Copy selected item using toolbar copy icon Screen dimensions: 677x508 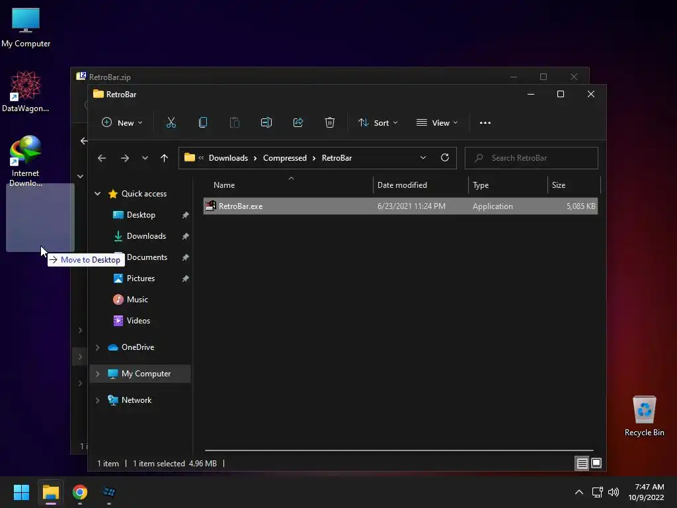pyautogui.click(x=202, y=122)
